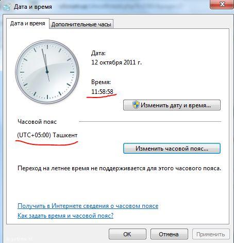Click the Часовой пояс section label

[37, 122]
